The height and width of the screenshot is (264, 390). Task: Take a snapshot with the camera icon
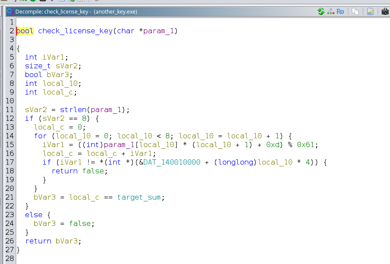pyautogui.click(x=385, y=11)
